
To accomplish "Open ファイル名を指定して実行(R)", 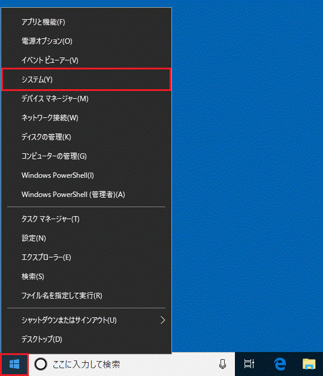I will click(x=86, y=296).
